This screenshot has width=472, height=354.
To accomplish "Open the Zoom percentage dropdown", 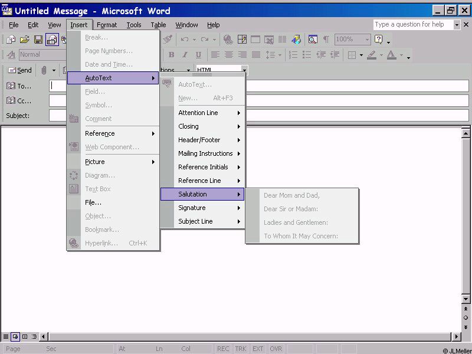I will (367, 40).
